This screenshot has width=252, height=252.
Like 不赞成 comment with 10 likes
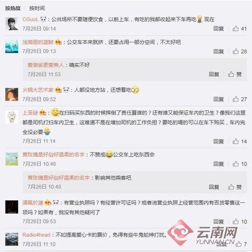[x=239, y=164]
